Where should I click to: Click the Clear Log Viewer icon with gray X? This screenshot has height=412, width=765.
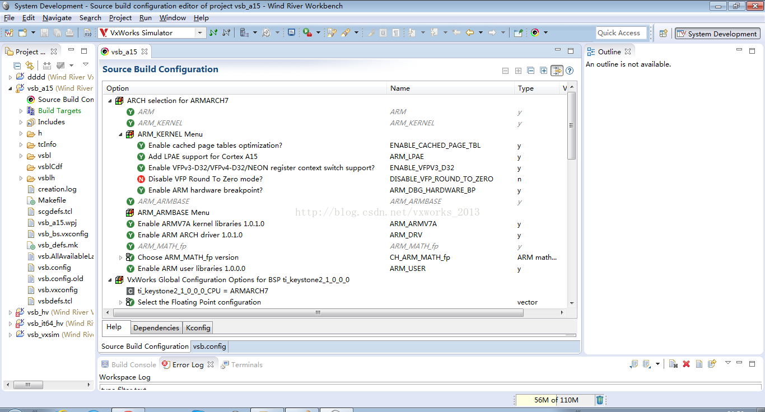click(673, 364)
